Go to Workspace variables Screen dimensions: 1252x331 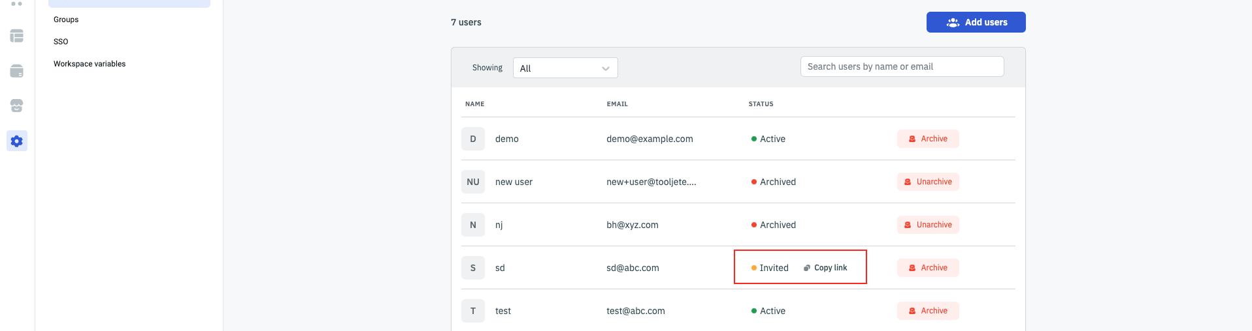[90, 64]
